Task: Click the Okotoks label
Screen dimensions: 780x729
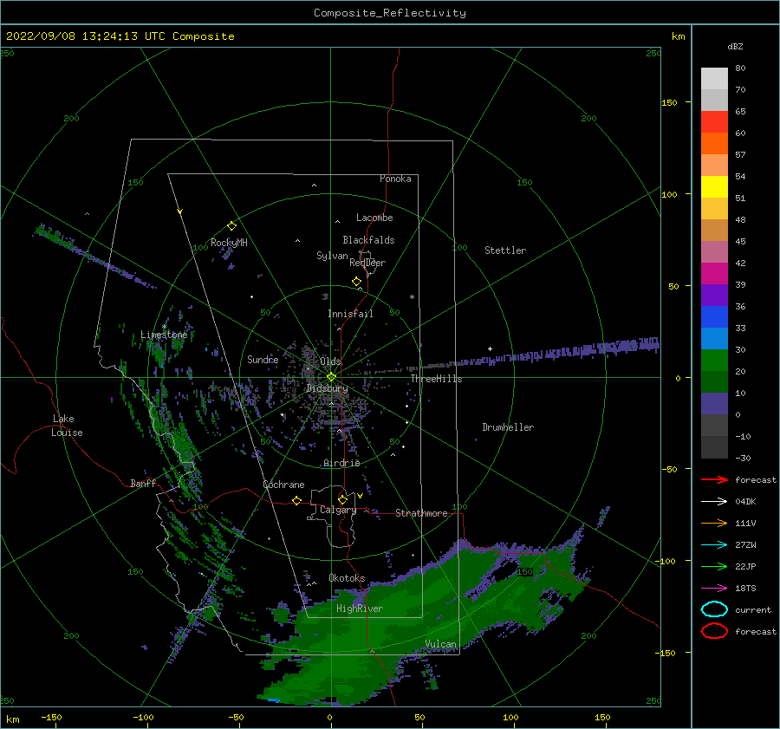Action: 347,578
